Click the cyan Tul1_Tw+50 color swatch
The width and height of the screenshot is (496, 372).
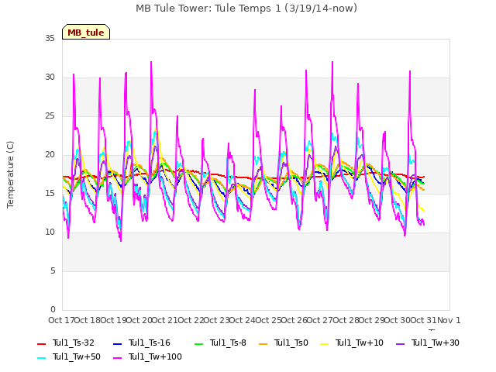click(x=41, y=357)
